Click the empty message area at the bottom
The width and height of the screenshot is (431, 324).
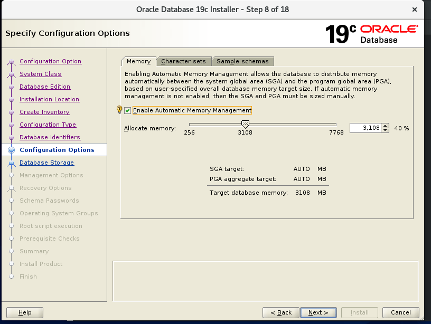tap(265, 281)
